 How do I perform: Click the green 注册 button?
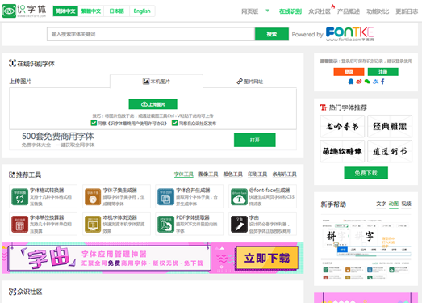[x=383, y=72]
